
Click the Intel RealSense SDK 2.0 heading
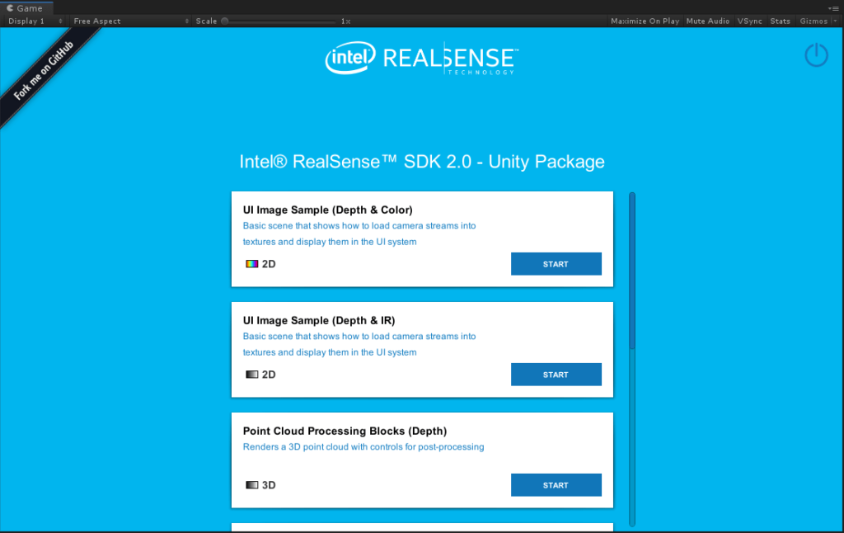(422, 162)
